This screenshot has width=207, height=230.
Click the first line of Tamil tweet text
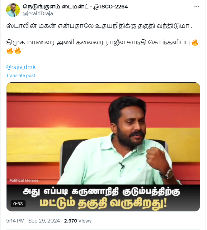pos(99,26)
